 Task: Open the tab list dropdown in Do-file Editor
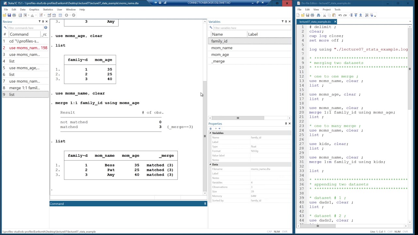point(410,22)
